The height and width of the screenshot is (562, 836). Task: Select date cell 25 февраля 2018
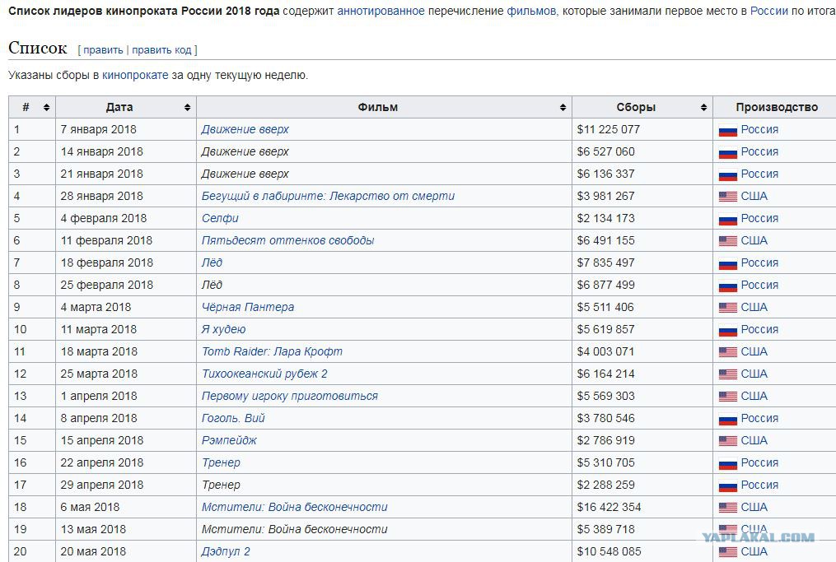[x=126, y=285]
